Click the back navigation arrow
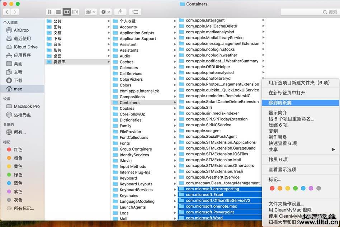This screenshot has width=340, height=227. tap(7, 12)
